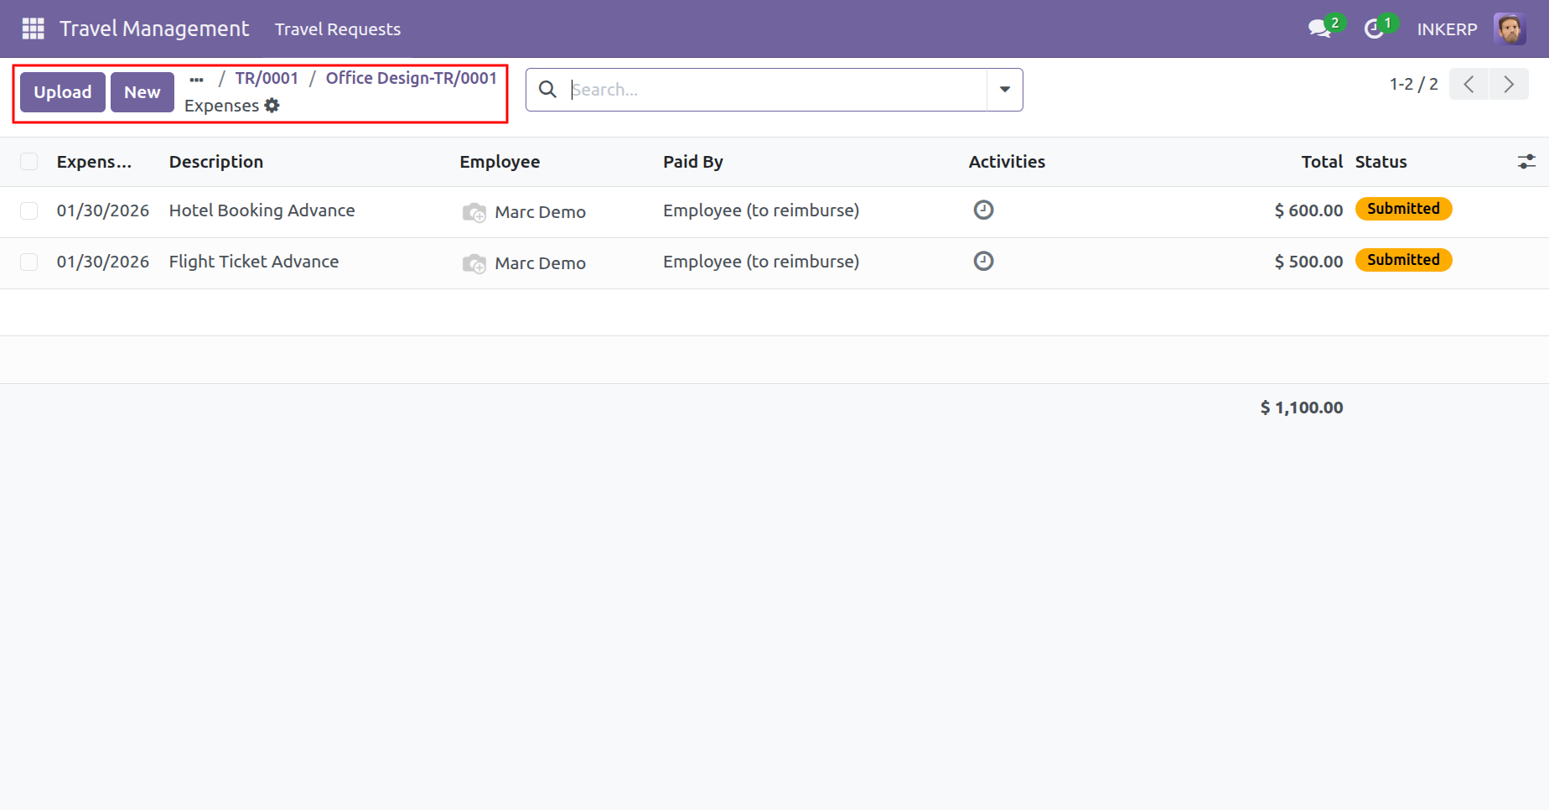This screenshot has width=1549, height=810.
Task: Expand the breadcrumb ellipsis
Action: pos(197,80)
